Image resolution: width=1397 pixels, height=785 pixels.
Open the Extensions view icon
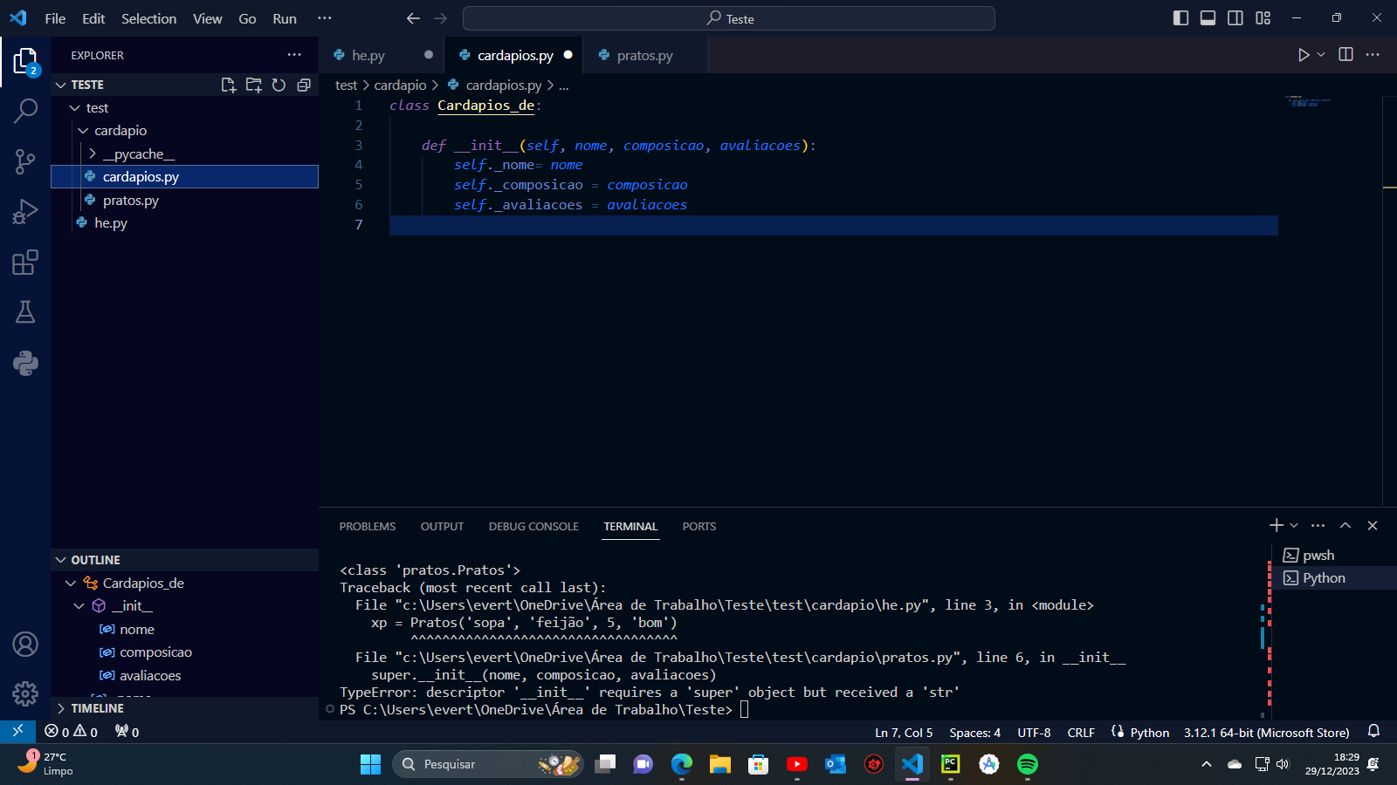25,263
